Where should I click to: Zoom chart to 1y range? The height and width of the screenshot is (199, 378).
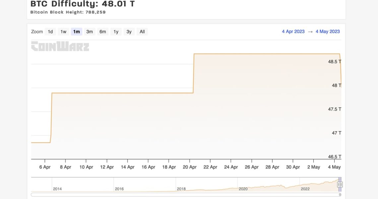coord(116,32)
